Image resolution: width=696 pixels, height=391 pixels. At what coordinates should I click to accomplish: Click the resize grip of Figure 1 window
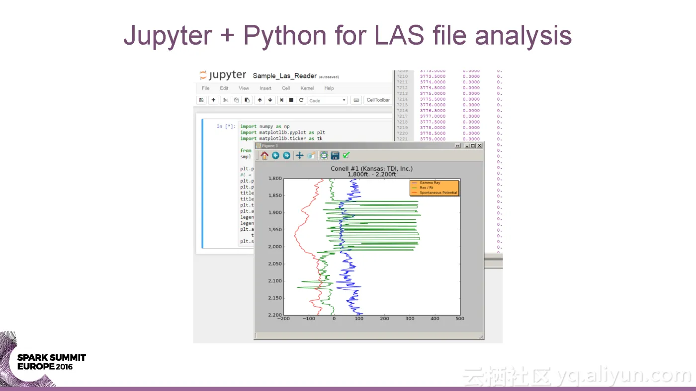pos(481,336)
